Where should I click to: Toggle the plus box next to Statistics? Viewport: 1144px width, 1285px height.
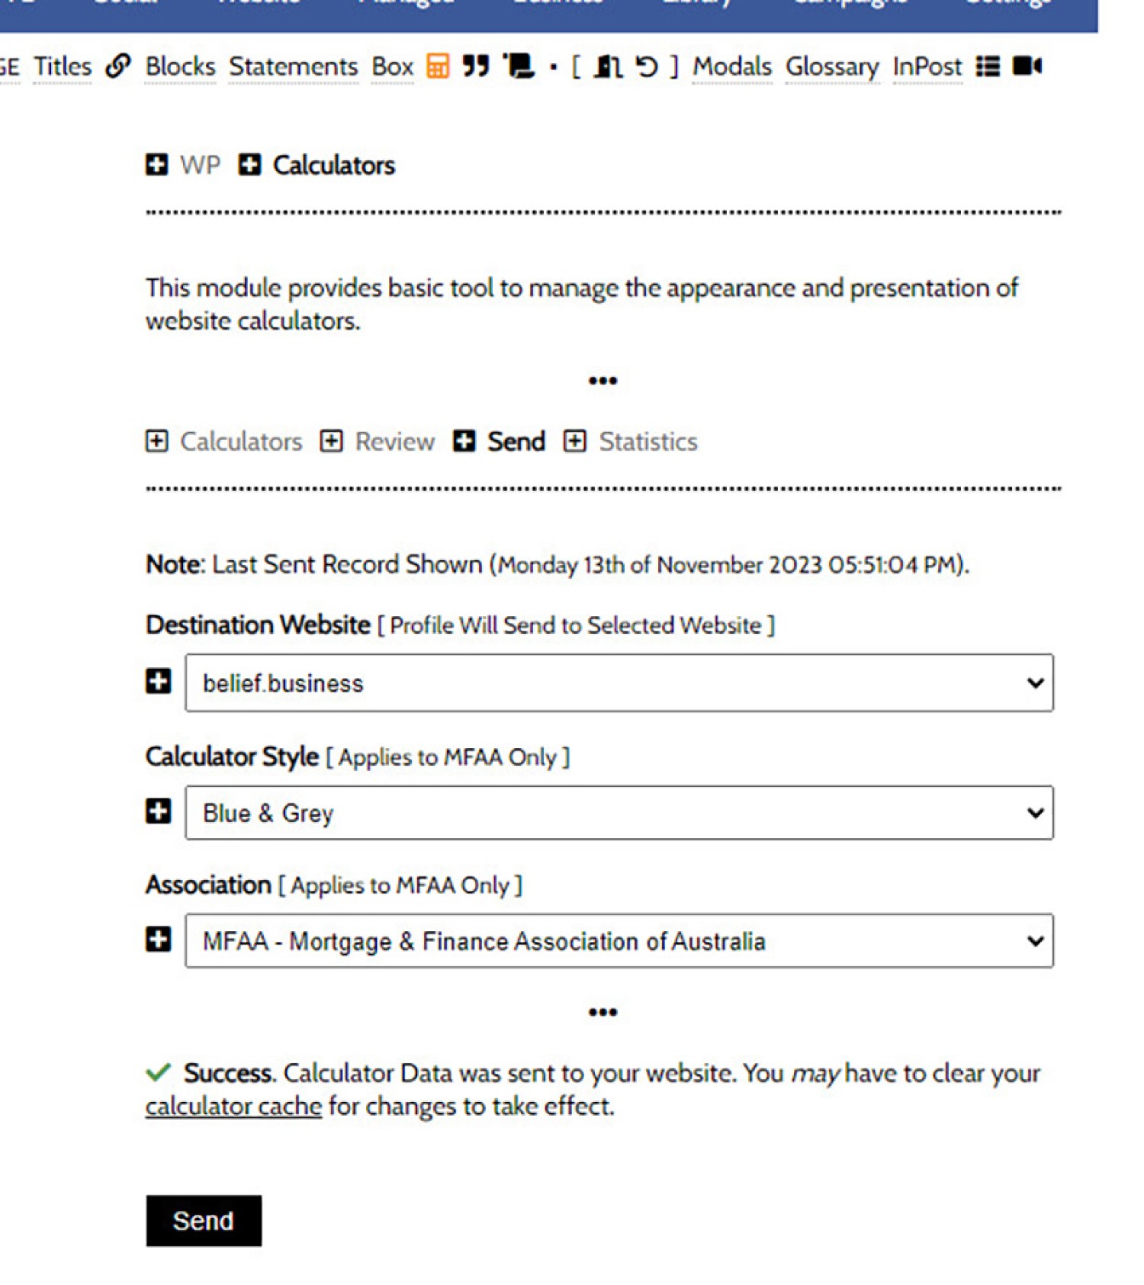pos(575,441)
